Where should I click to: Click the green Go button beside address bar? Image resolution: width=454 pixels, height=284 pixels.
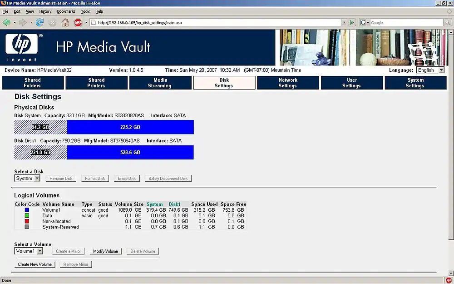coord(352,22)
